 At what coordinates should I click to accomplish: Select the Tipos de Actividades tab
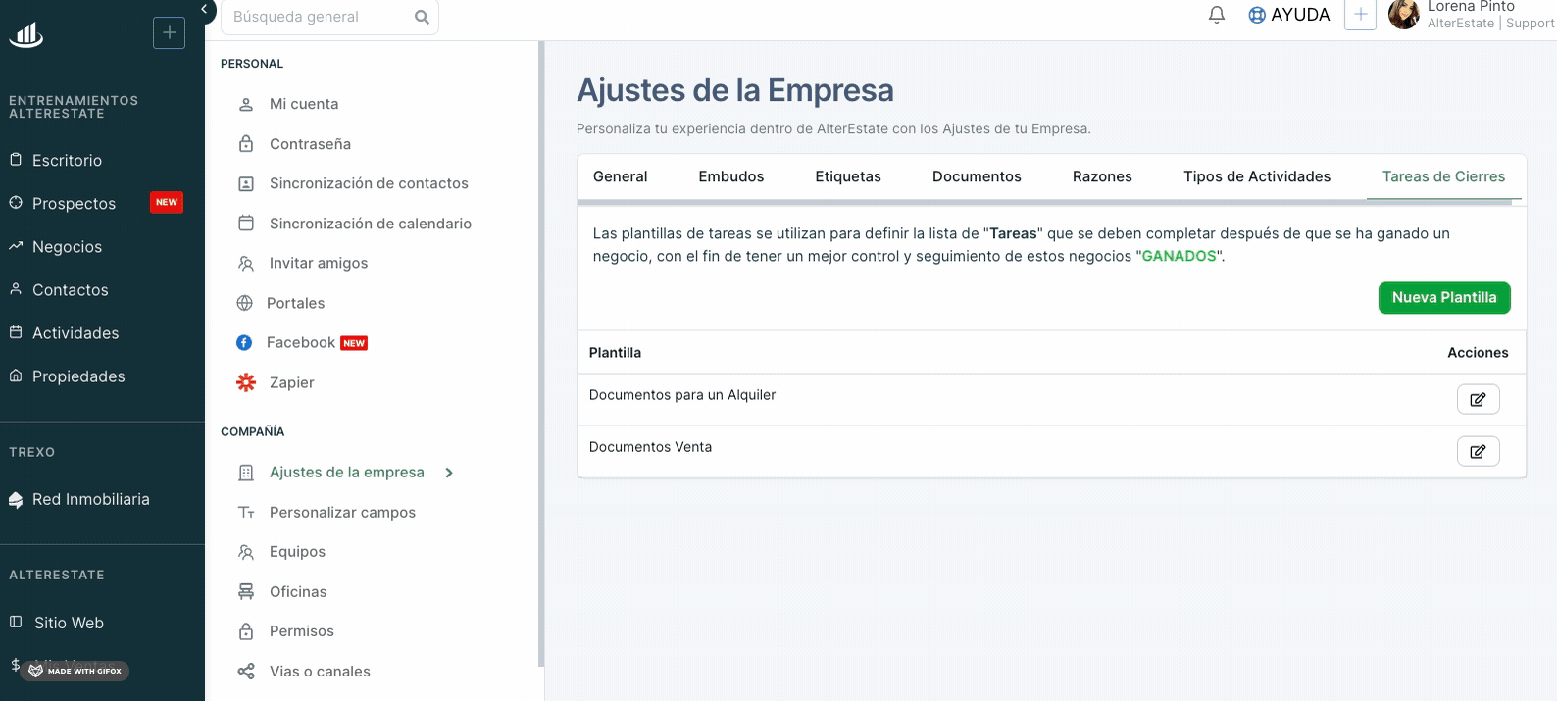pos(1256,176)
